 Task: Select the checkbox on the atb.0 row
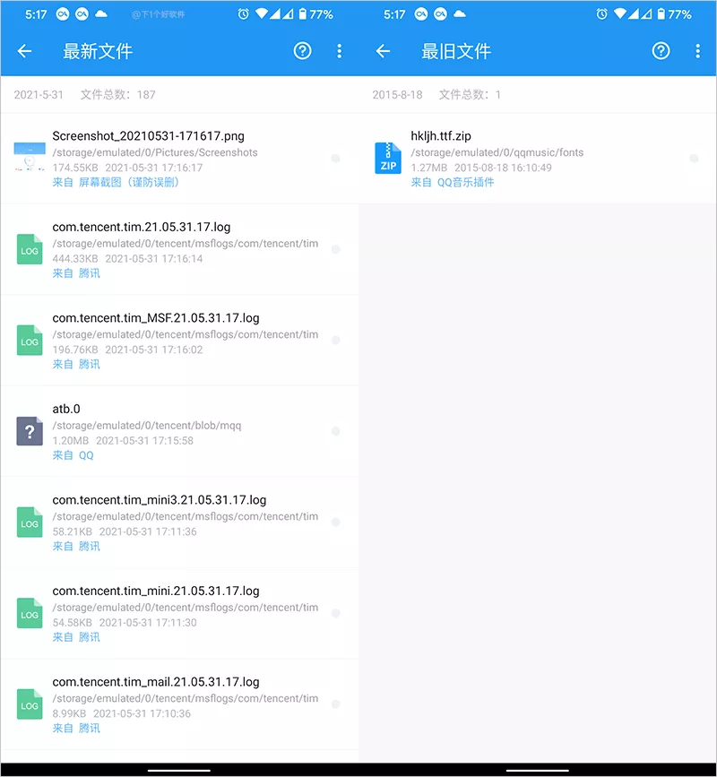click(336, 431)
